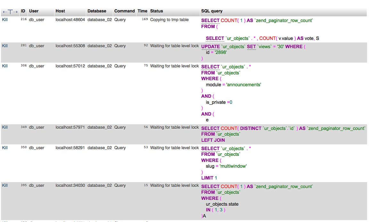Click the full texts toggle arrows icon
This screenshot has width=377, height=222.
[10, 11]
